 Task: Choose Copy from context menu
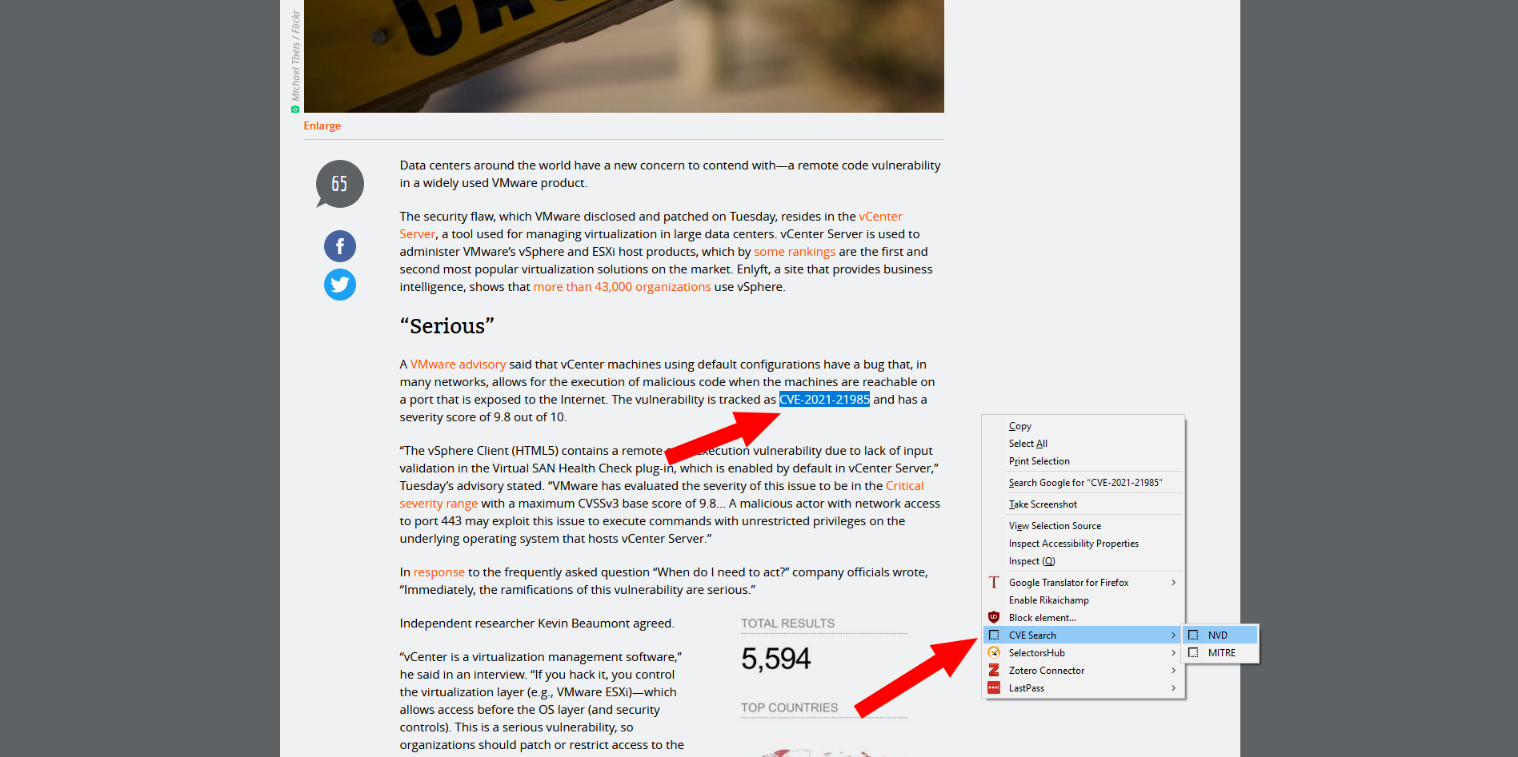point(1083,426)
